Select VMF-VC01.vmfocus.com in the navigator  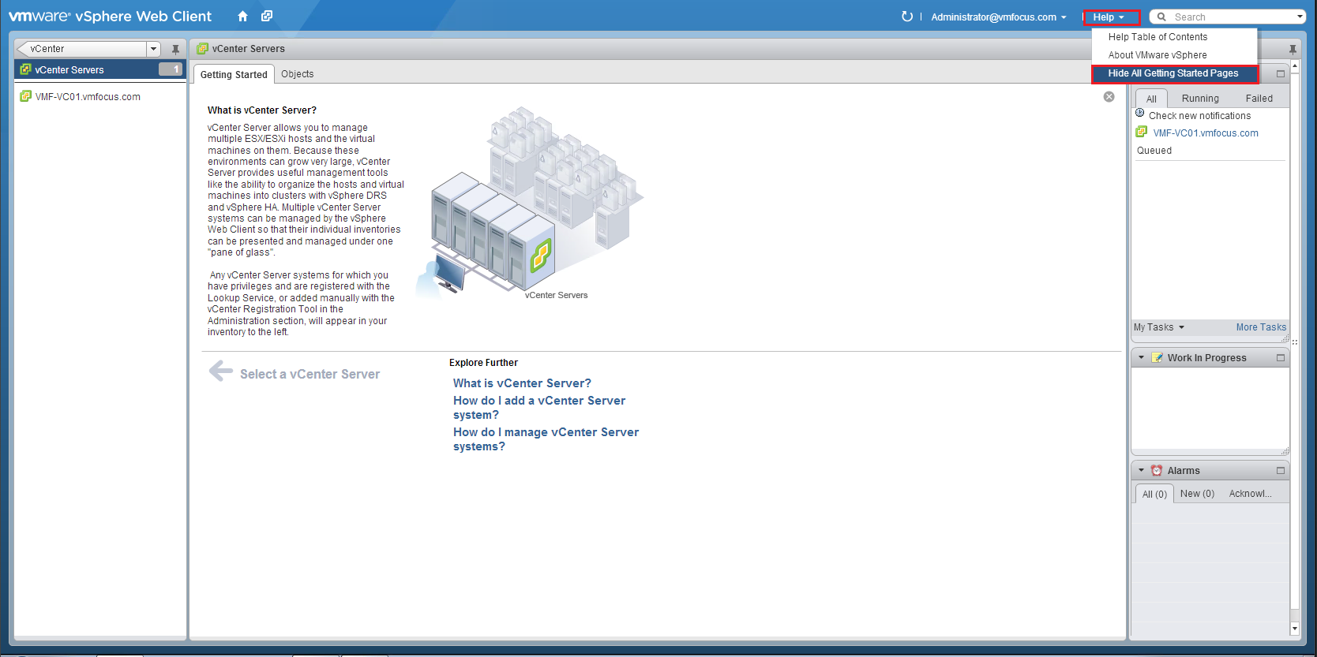pyautogui.click(x=88, y=97)
